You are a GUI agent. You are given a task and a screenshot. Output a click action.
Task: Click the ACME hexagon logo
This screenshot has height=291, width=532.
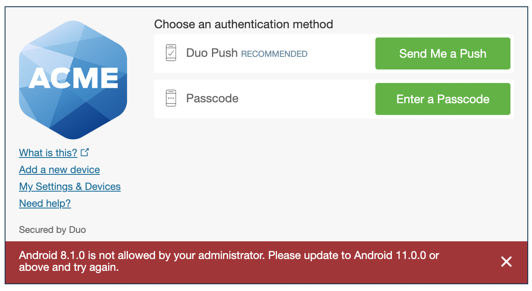[73, 79]
